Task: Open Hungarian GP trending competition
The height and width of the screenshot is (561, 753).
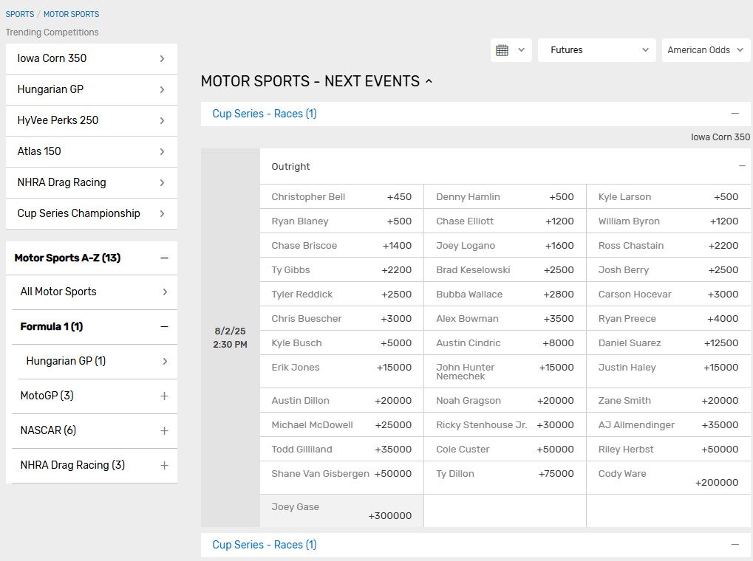Action: point(91,90)
